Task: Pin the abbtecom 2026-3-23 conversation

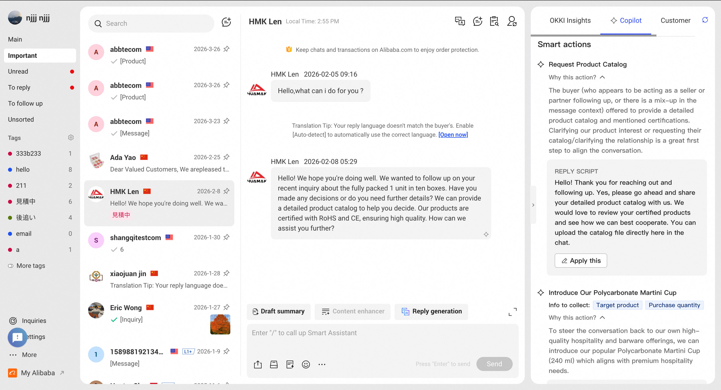Action: coord(227,121)
